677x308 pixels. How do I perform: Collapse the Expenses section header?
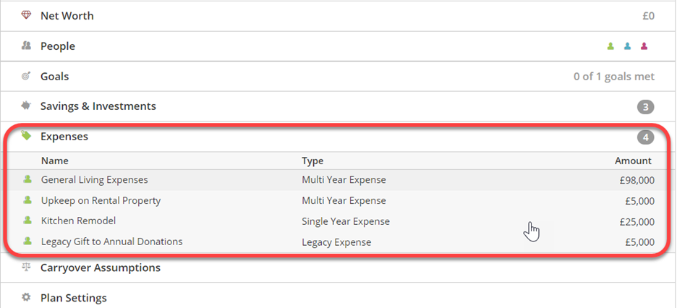pyautogui.click(x=338, y=137)
